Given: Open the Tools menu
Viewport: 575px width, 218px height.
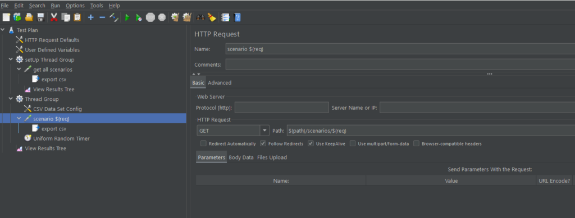Looking at the screenshot, I should point(97,6).
